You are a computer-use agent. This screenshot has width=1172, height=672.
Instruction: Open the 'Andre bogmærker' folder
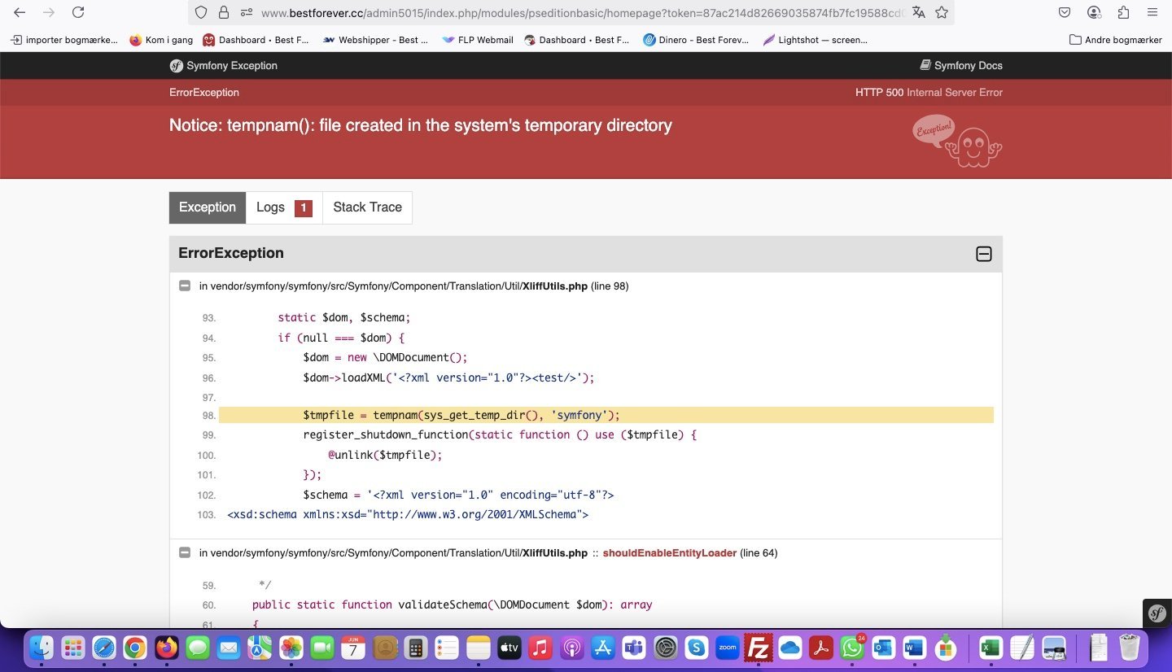pyautogui.click(x=1116, y=39)
